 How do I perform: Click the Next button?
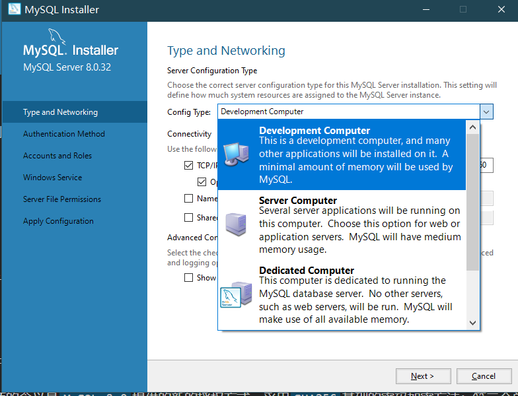tap(423, 376)
